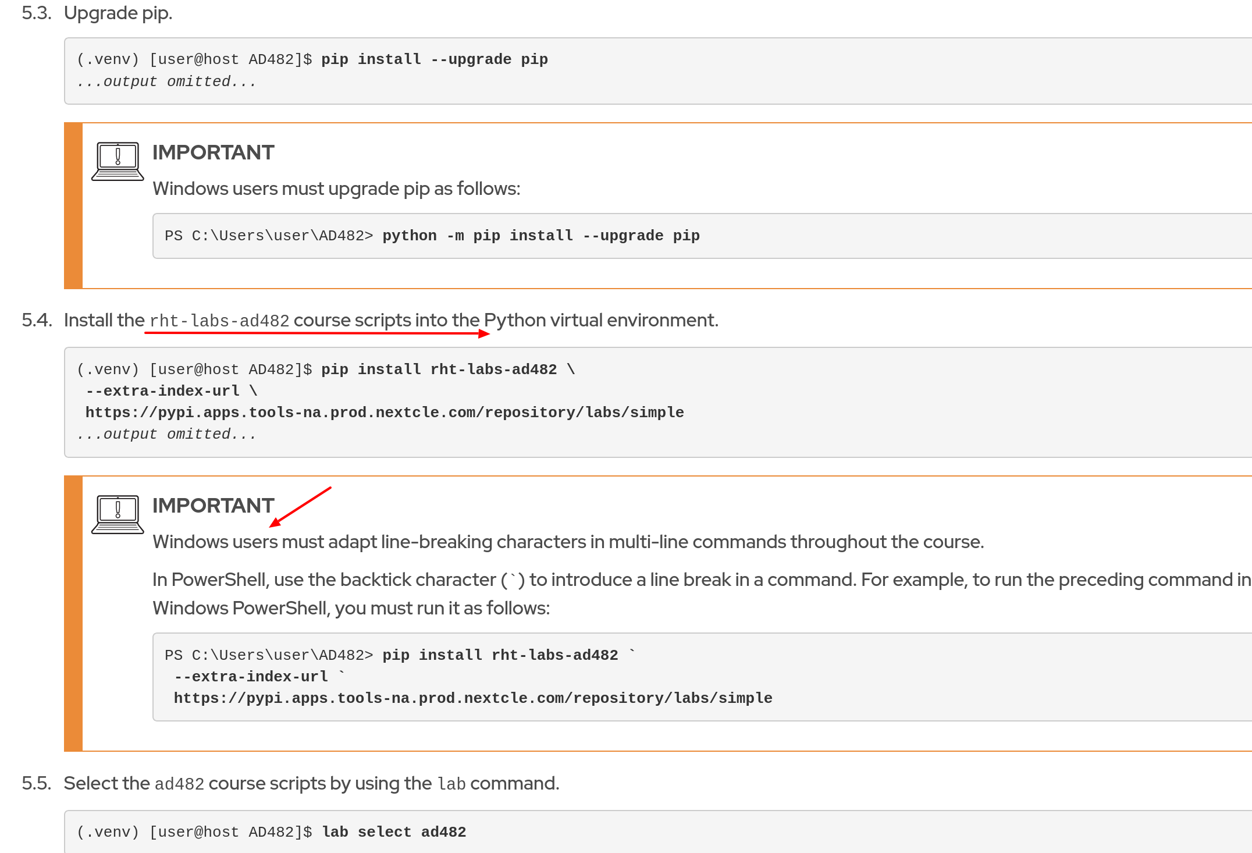Click the laptop alert icon in the second IMPORTANT box
The image size is (1252, 853).
click(118, 514)
